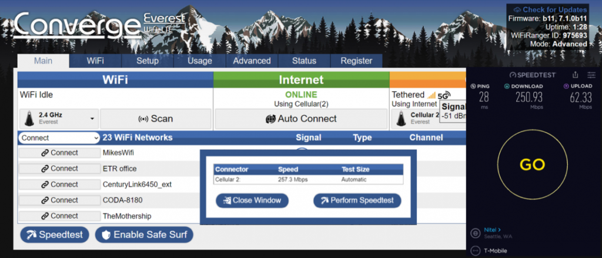Click the T-Mobile connection icon

coord(475,251)
